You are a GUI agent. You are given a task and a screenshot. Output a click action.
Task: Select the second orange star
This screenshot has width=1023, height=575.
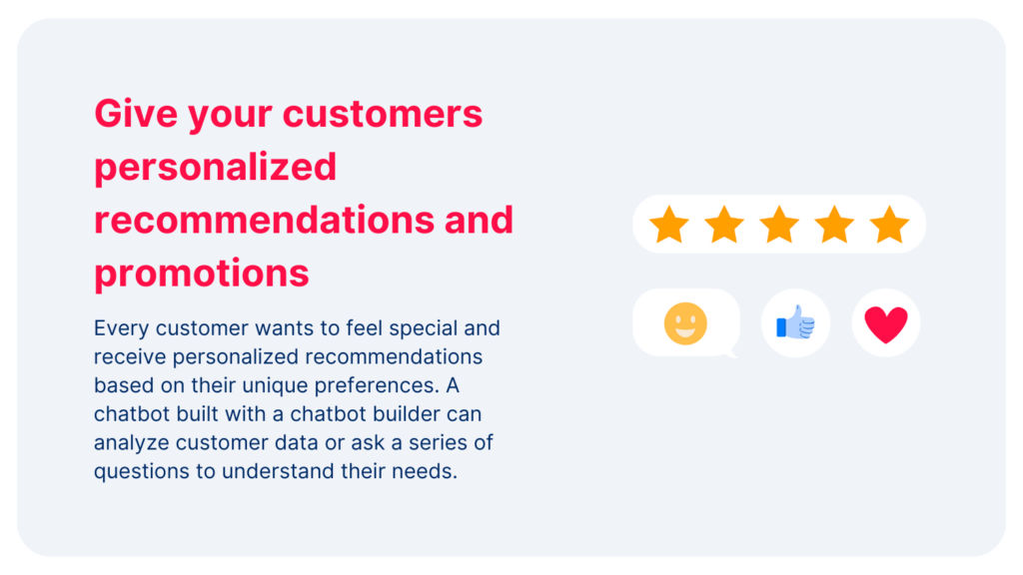[x=723, y=225]
